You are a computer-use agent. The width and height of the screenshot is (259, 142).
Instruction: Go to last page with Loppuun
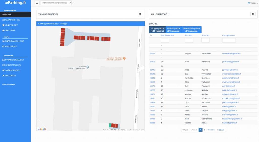coord(220,130)
